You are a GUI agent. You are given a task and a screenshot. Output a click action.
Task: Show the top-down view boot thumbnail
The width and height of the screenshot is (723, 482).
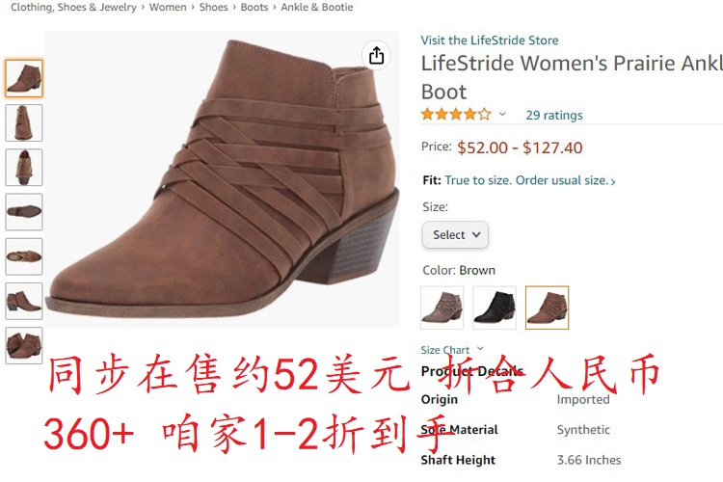point(24,256)
